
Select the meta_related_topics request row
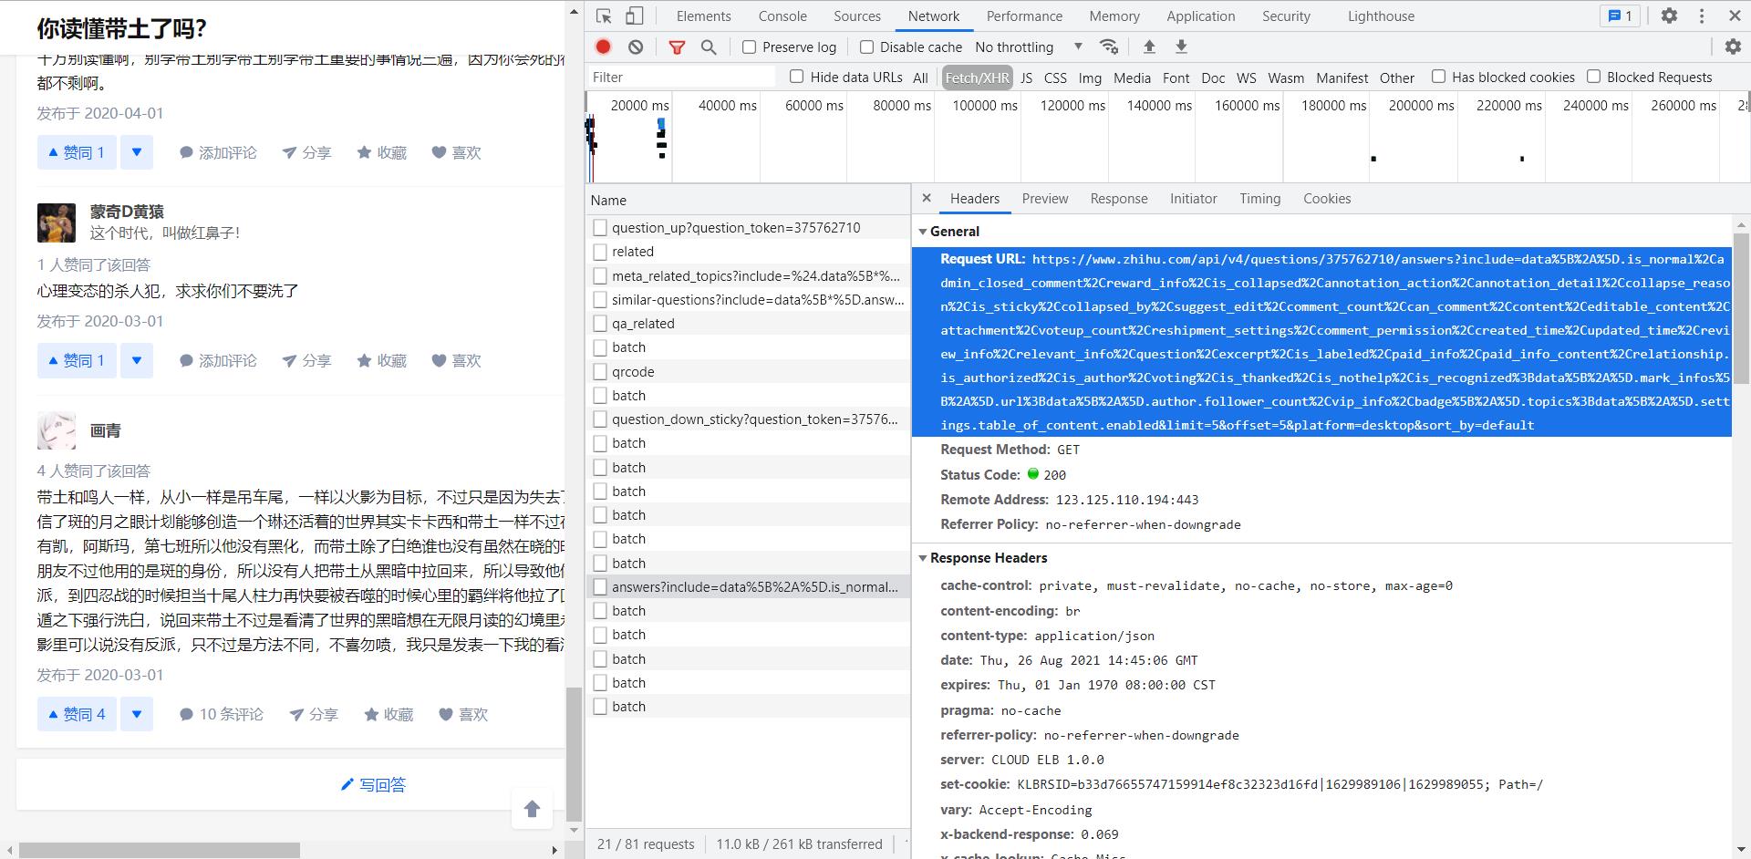pos(748,275)
